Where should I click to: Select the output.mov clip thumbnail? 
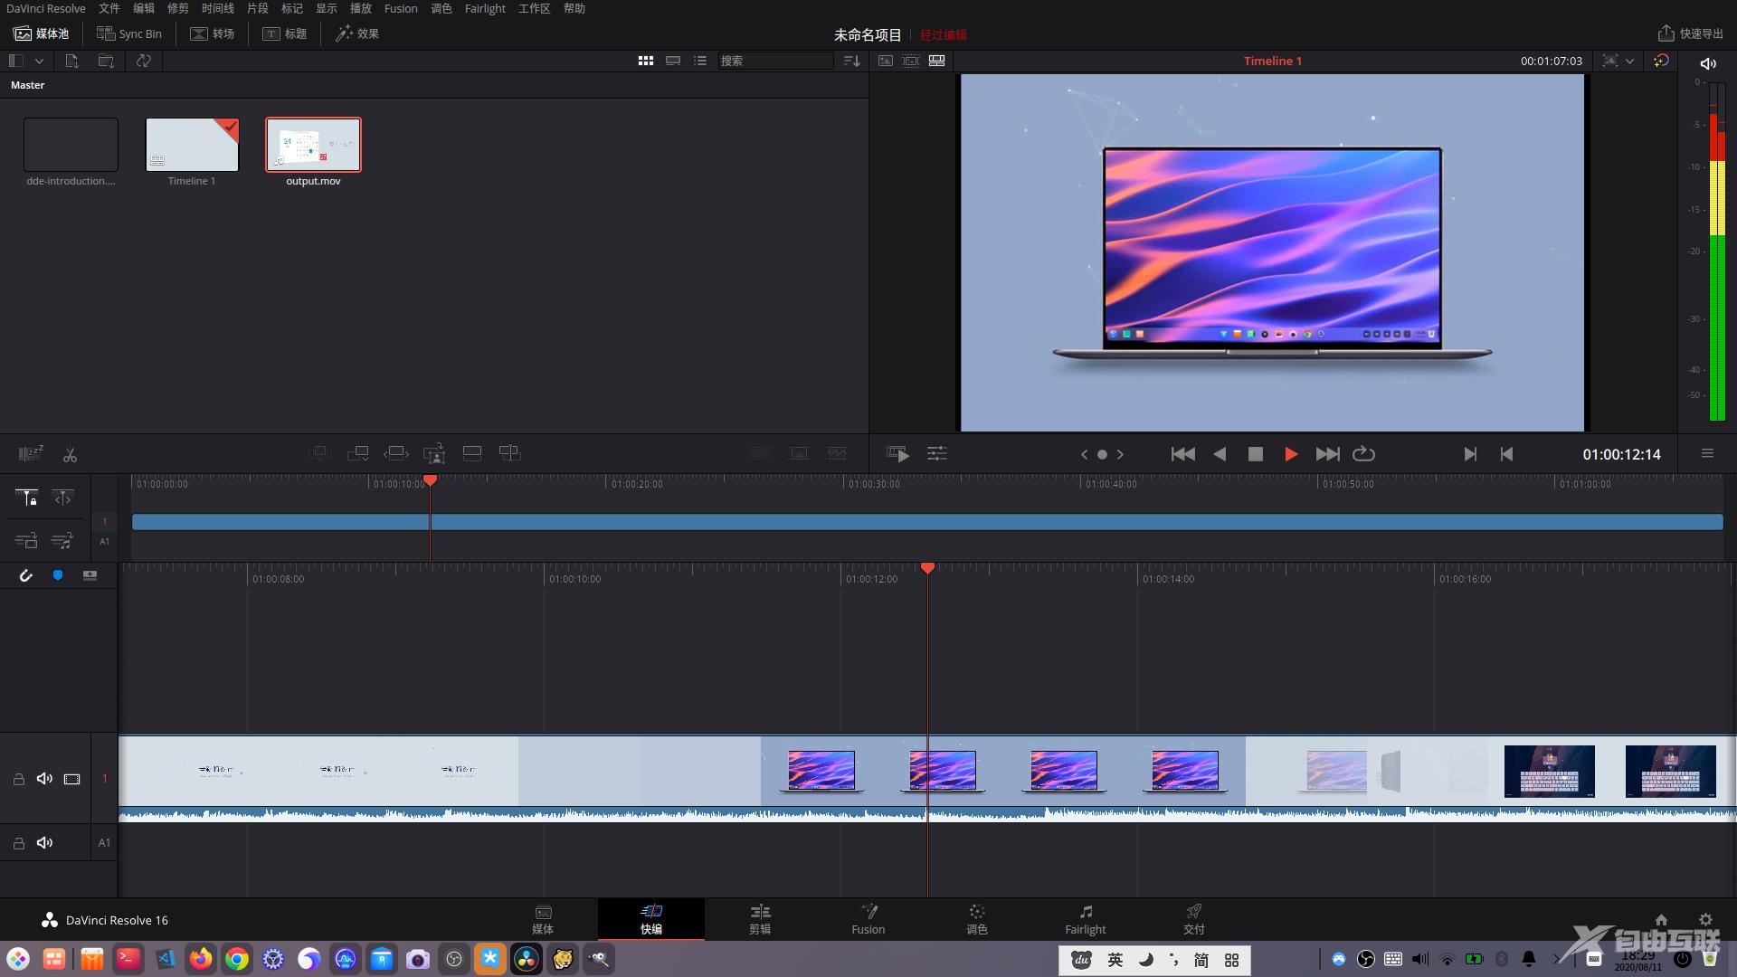313,145
